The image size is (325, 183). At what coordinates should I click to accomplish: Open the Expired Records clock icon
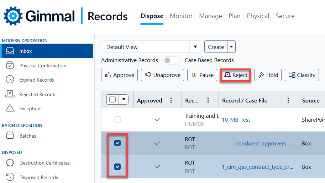[10, 80]
